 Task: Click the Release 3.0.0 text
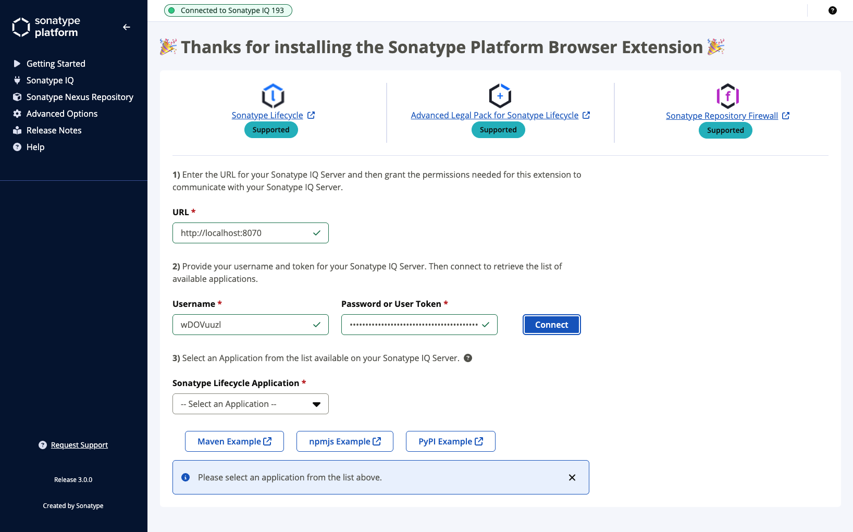pyautogui.click(x=73, y=480)
